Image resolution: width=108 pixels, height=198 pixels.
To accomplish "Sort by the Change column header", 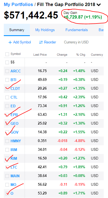I will coord(62,55).
